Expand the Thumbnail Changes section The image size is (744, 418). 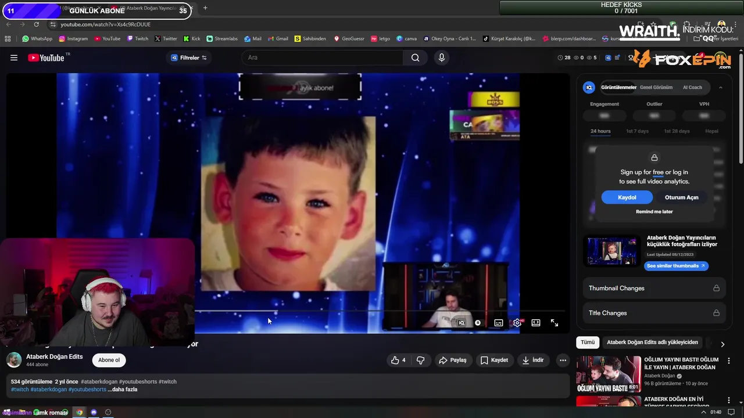[654, 288]
